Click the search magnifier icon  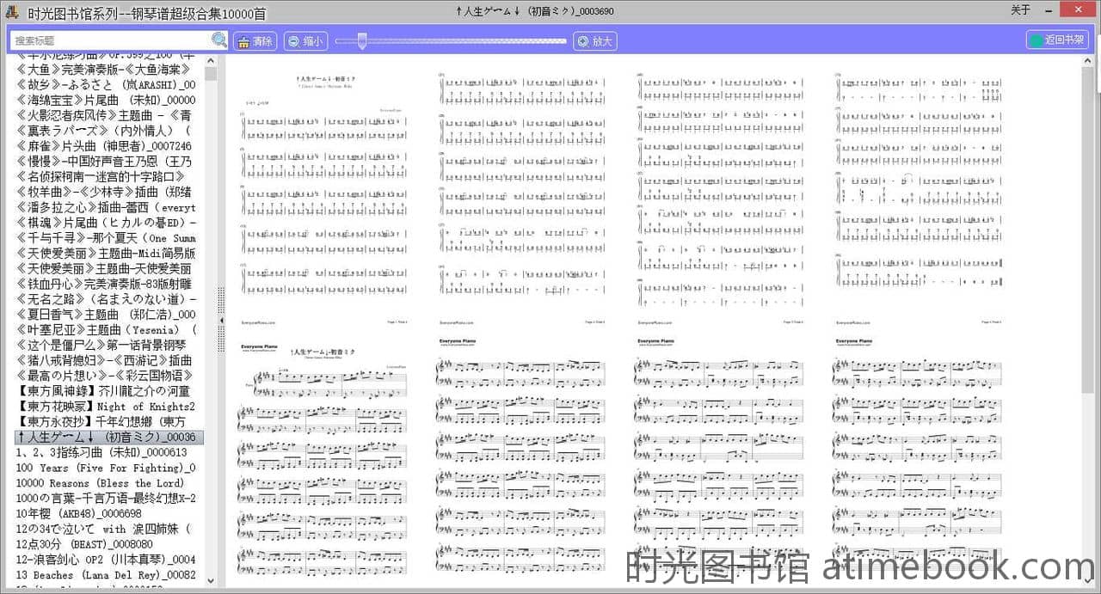tap(219, 40)
